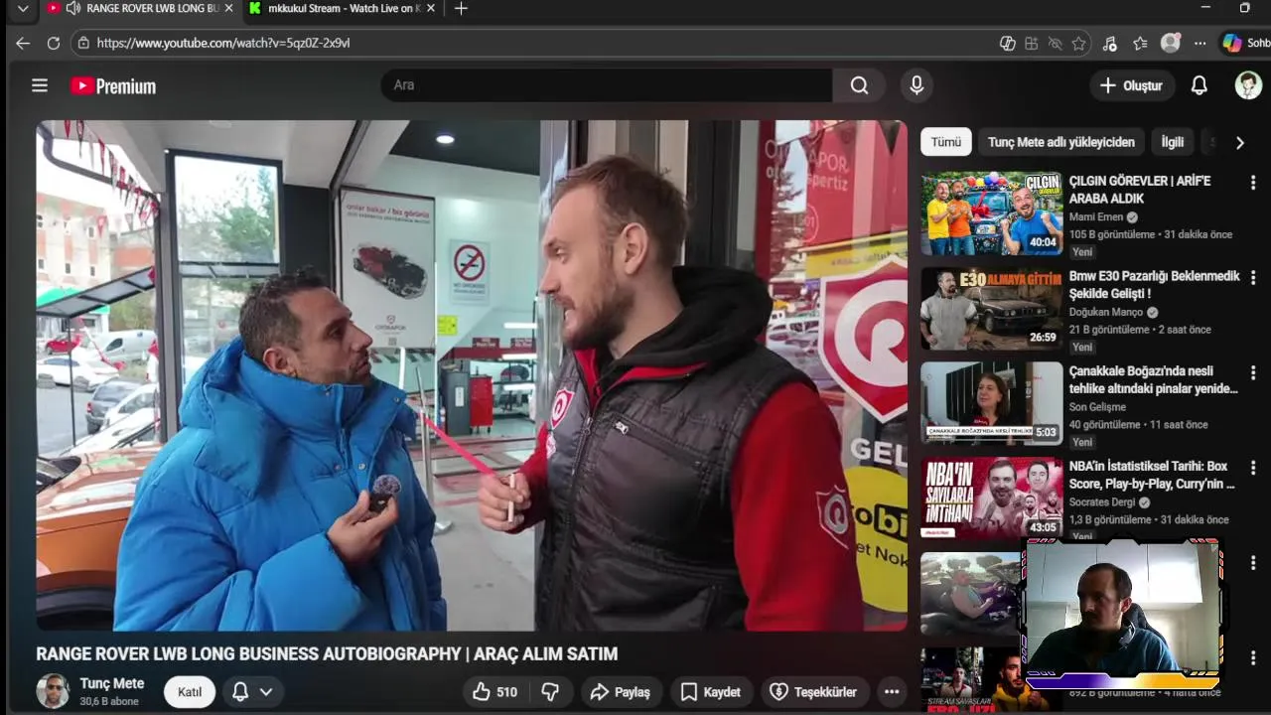Switch to mkkukul Stream browser tab

point(344,8)
